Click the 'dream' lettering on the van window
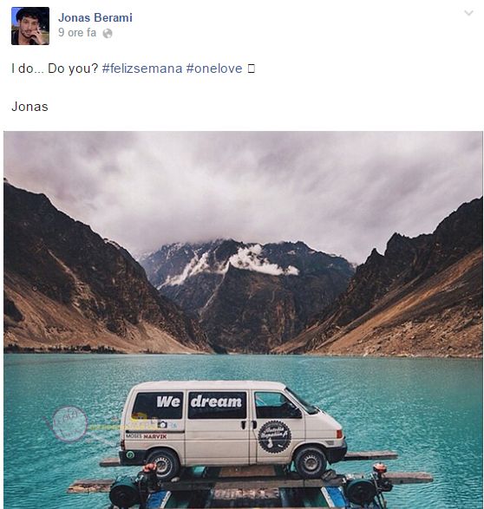The width and height of the screenshot is (484, 509). tap(216, 401)
